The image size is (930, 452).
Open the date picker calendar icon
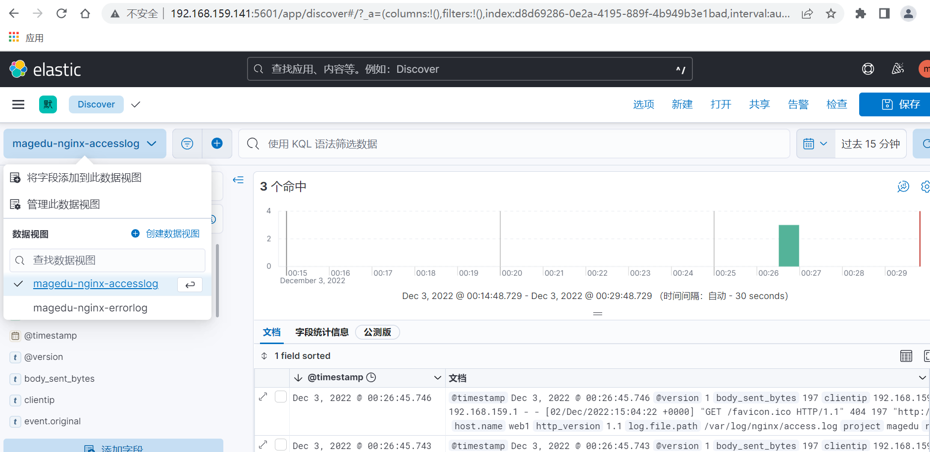[x=809, y=143]
